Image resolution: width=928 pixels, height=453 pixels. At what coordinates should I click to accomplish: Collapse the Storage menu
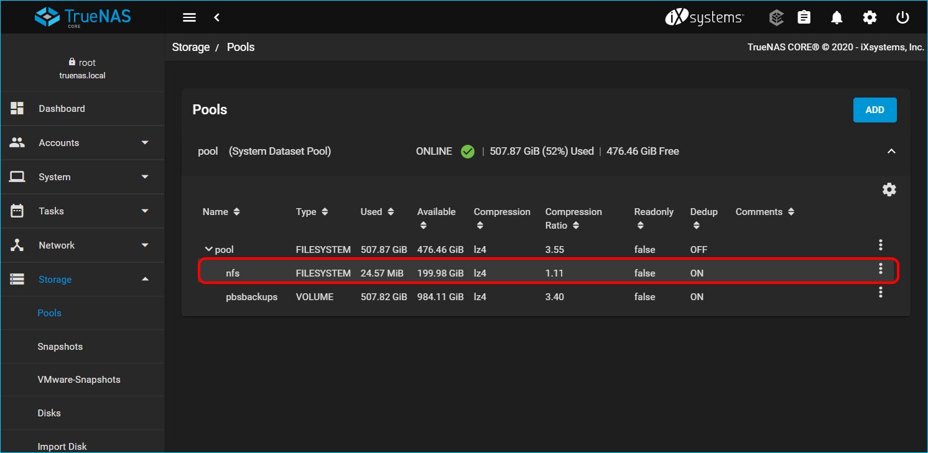coord(83,280)
